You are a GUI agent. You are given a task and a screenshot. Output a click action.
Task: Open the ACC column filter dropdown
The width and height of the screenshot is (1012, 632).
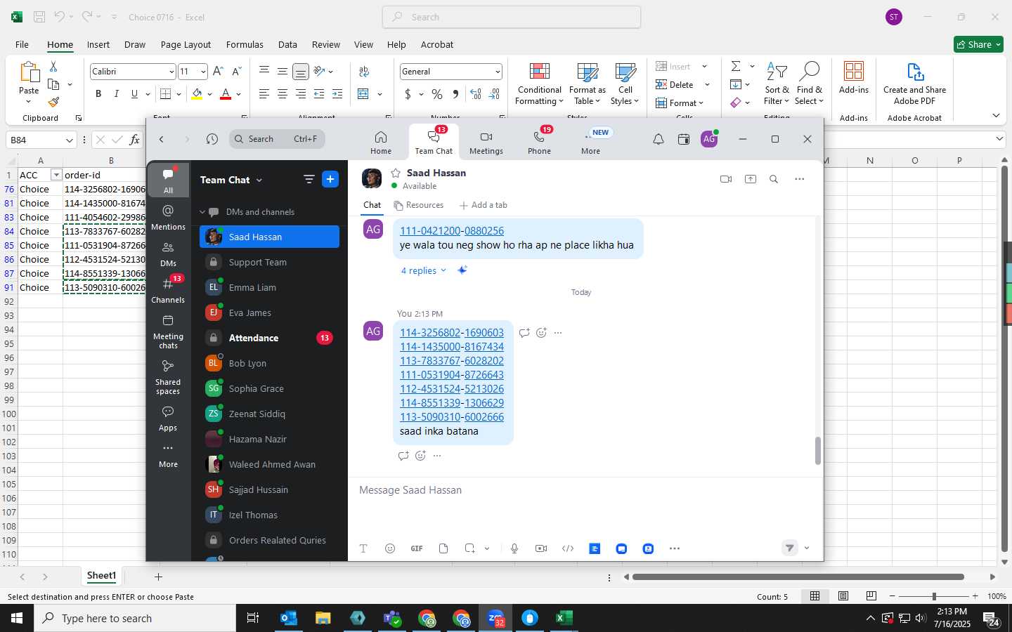(x=56, y=175)
